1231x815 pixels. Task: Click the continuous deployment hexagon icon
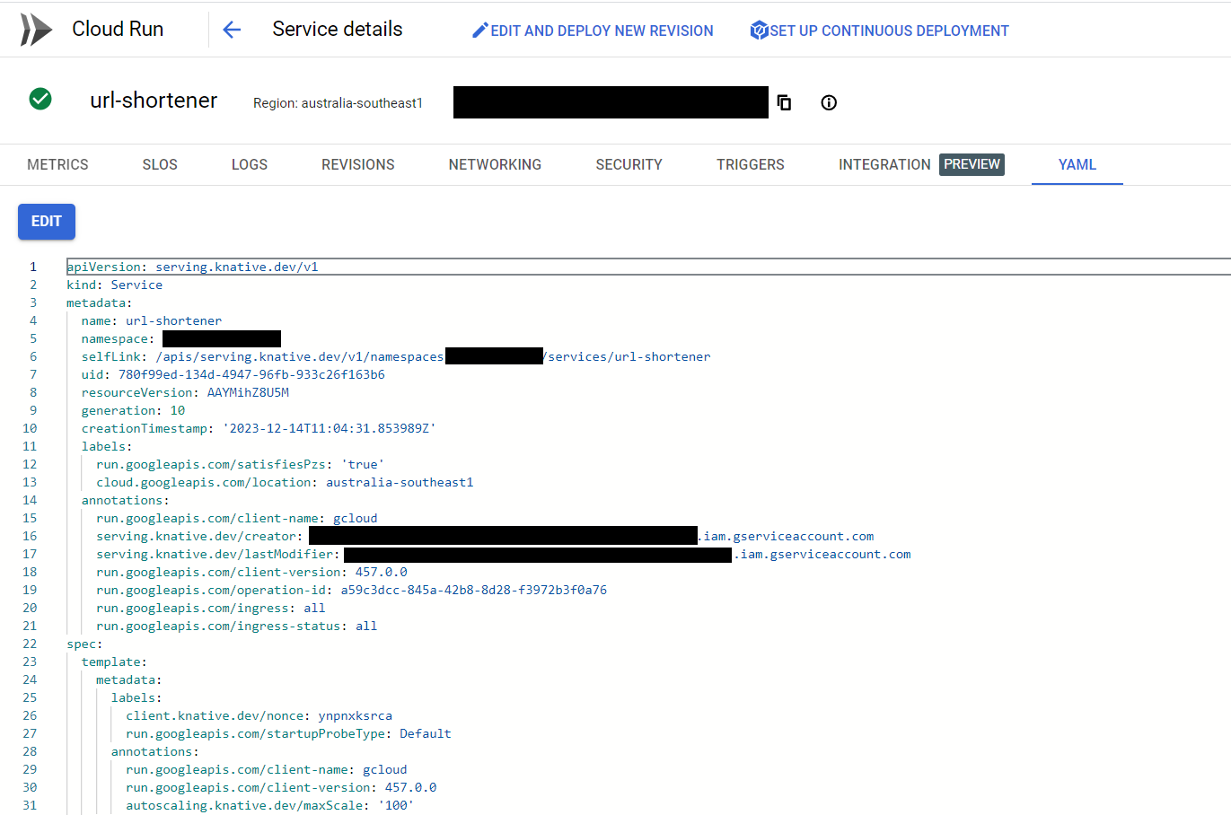pyautogui.click(x=760, y=31)
